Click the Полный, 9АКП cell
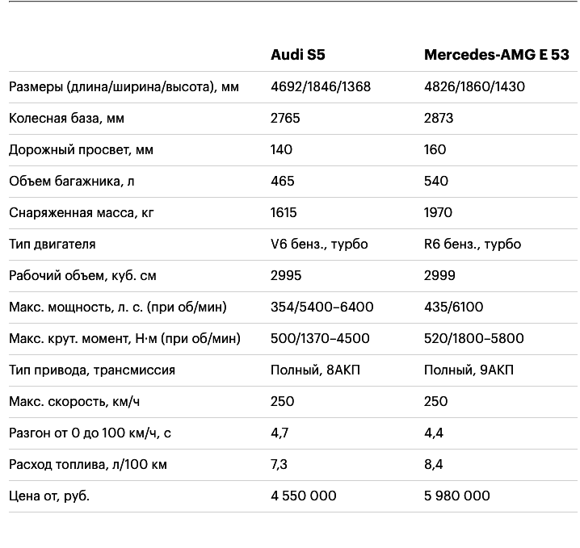 click(x=469, y=370)
